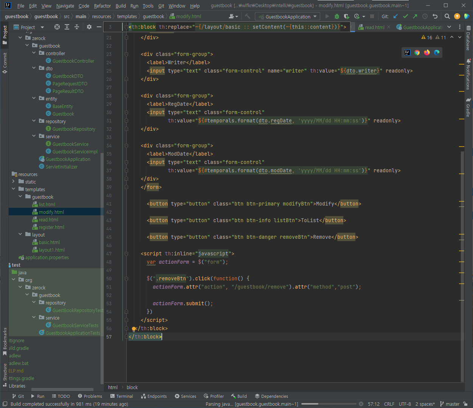Hide the Project tool window
This screenshot has width=473, height=408.
[x=99, y=27]
